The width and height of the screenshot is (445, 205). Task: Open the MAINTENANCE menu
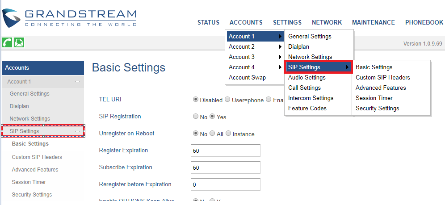[x=373, y=23]
